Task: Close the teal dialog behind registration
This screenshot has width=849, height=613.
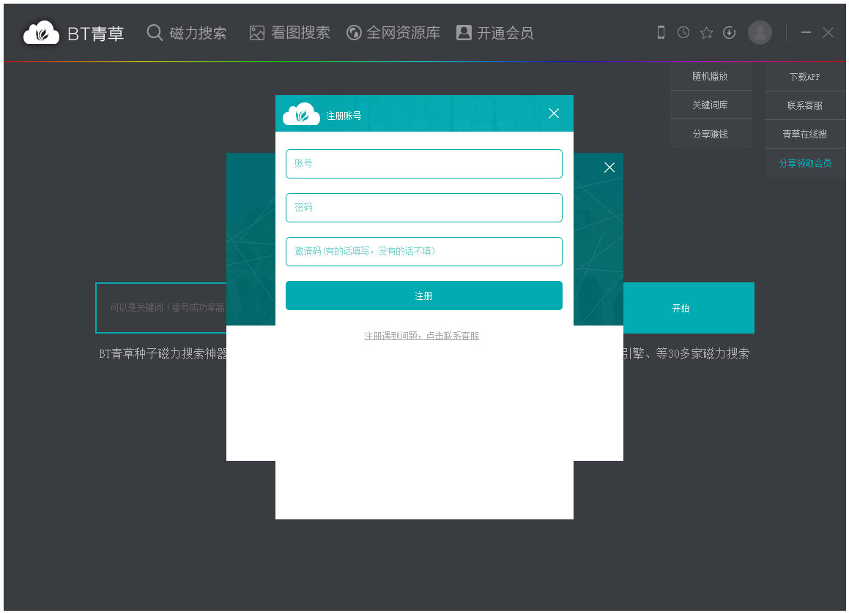Action: point(609,168)
